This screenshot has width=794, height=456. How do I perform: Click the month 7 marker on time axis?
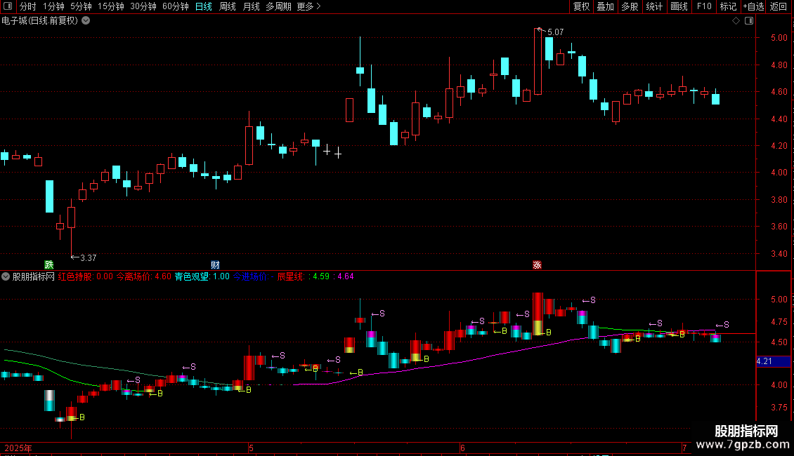pos(684,448)
